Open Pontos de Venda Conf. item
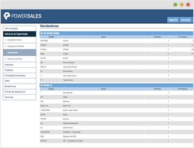 pos(20,92)
